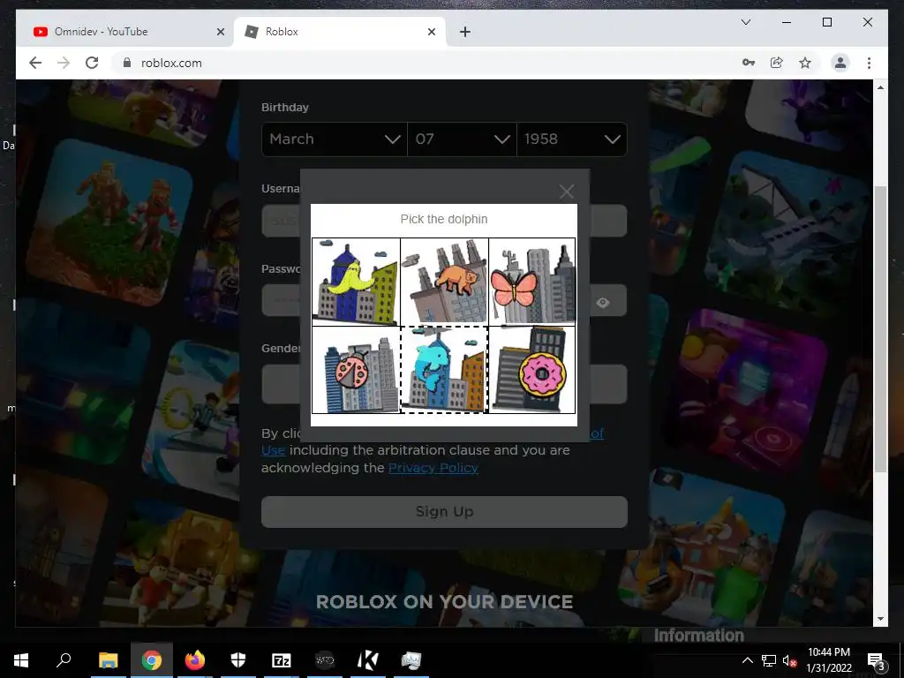Select the bear captcha tile
This screenshot has height=678, width=904.
pos(444,282)
